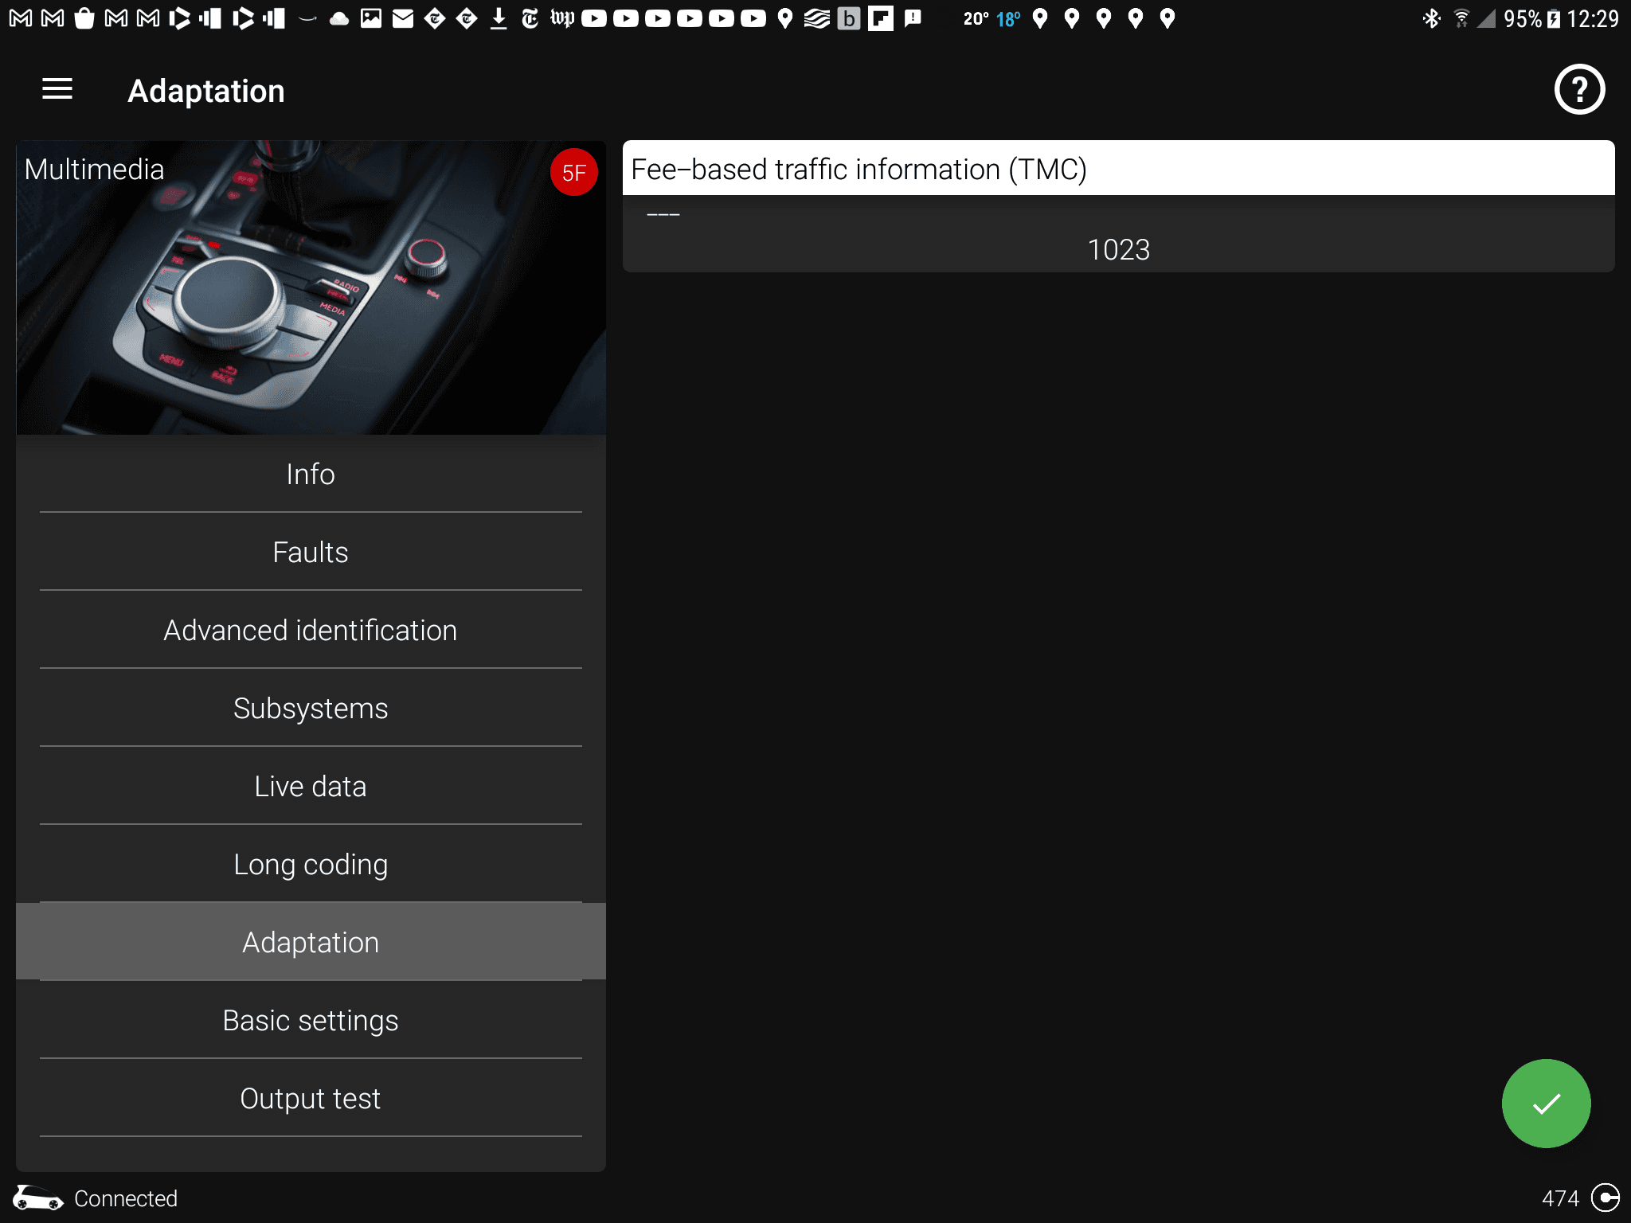The image size is (1631, 1223).
Task: Tap the red 5F control unit badge
Action: [x=573, y=172]
